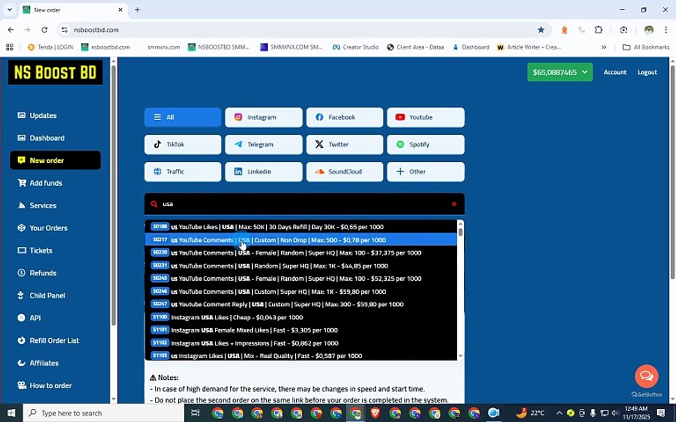This screenshot has height=422, width=676.
Task: Filter services by Telegram
Action: 263,144
